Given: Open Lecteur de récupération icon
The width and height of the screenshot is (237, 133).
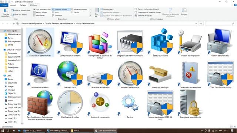Looking at the screenshot, I should (100, 79).
